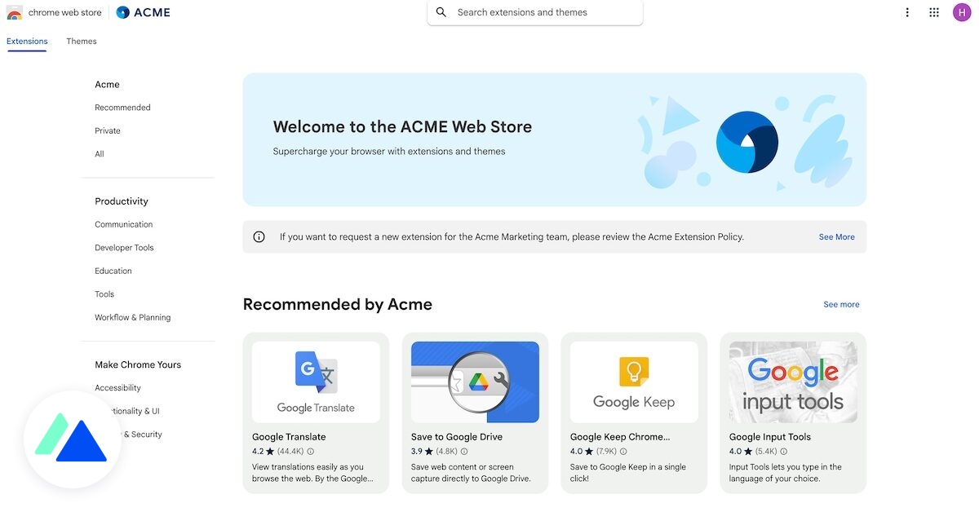This screenshot has height=512, width=979.
Task: Click the Recommended by Acme heading
Action: point(338,304)
